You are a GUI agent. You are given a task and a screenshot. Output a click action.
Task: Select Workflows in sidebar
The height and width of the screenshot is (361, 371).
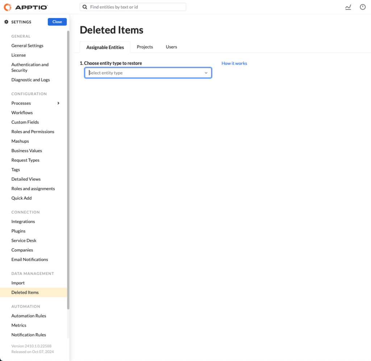(22, 113)
